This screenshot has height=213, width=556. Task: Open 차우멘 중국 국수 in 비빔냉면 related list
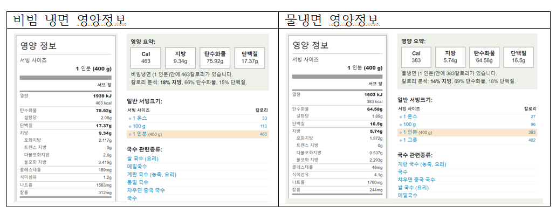click(x=146, y=190)
